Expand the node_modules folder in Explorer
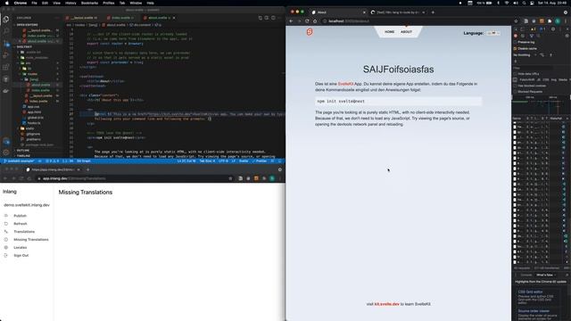This screenshot has height=321, width=571. [37, 57]
